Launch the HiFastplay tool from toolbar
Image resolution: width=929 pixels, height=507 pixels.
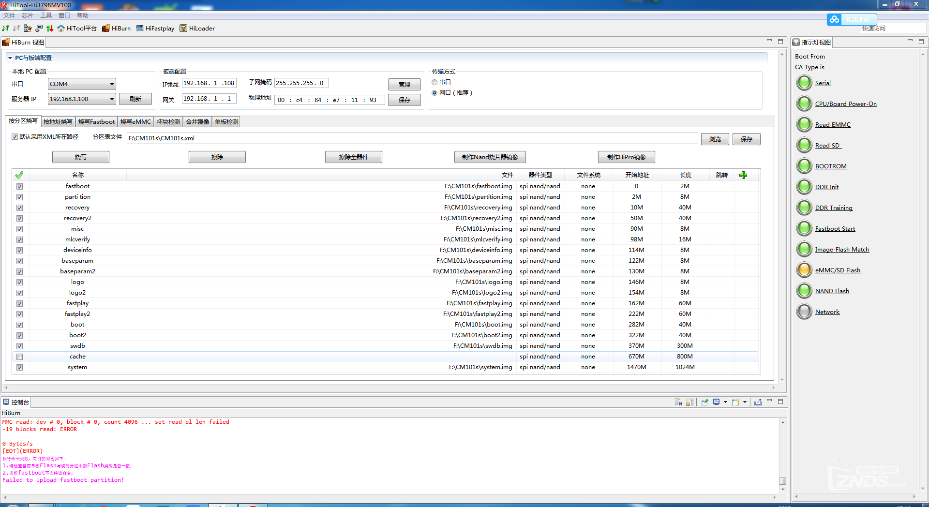[x=155, y=28]
